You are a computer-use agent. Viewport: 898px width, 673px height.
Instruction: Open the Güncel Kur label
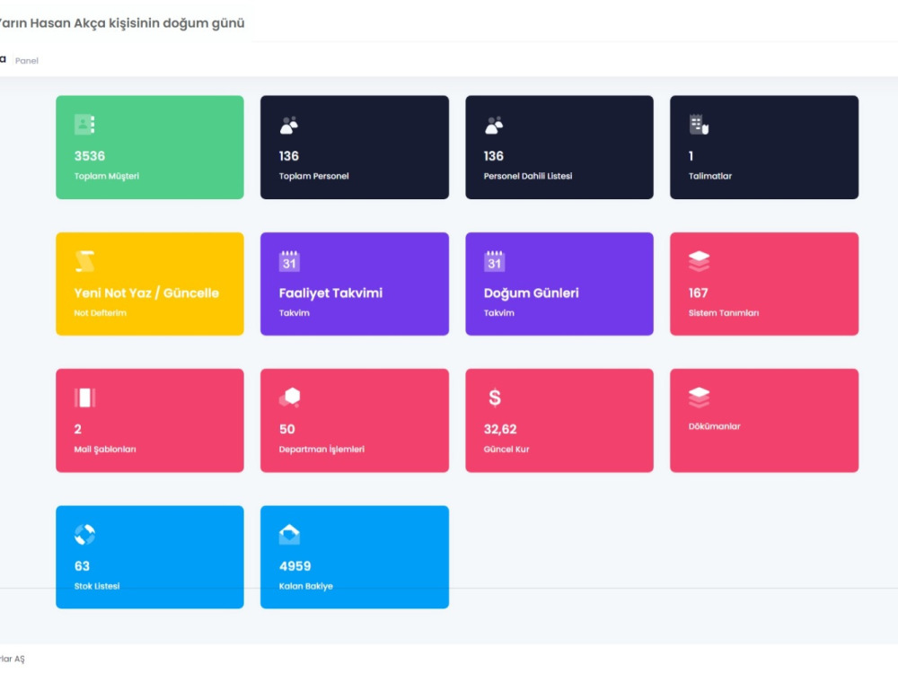(x=506, y=450)
